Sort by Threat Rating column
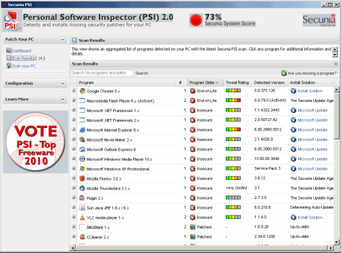 coord(237,83)
